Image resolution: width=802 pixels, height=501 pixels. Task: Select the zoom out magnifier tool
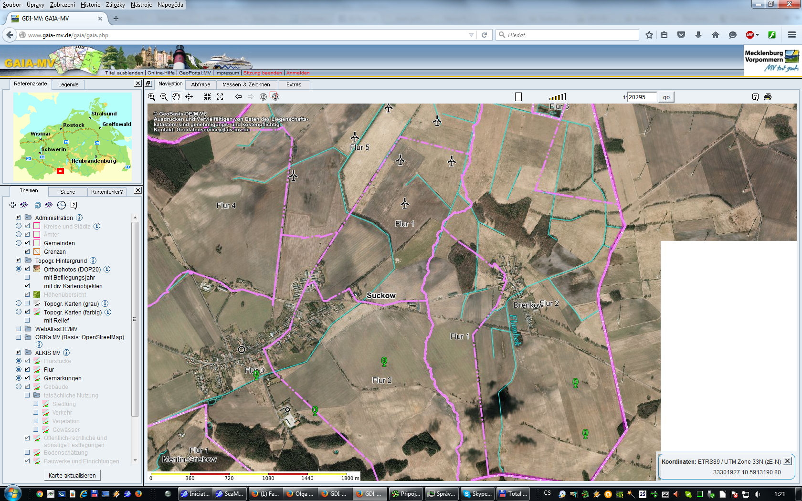(164, 97)
